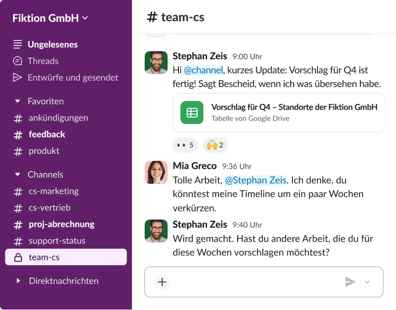Image resolution: width=396 pixels, height=310 pixels.
Task: Click Stephan Zeis's avatar on 9:40 message
Action: [x=156, y=231]
